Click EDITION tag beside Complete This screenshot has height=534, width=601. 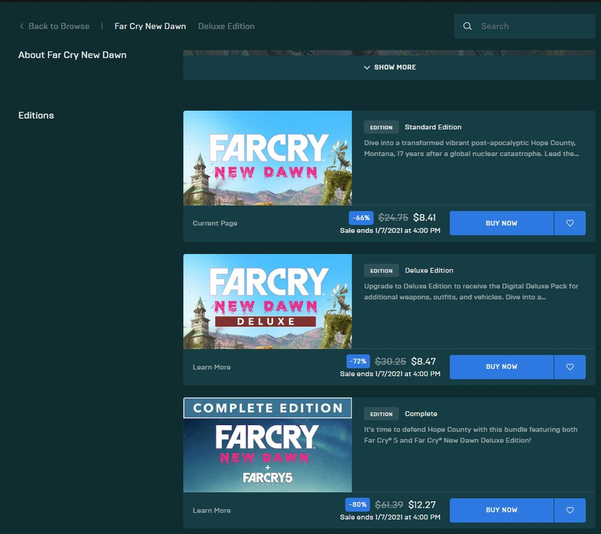tap(382, 414)
